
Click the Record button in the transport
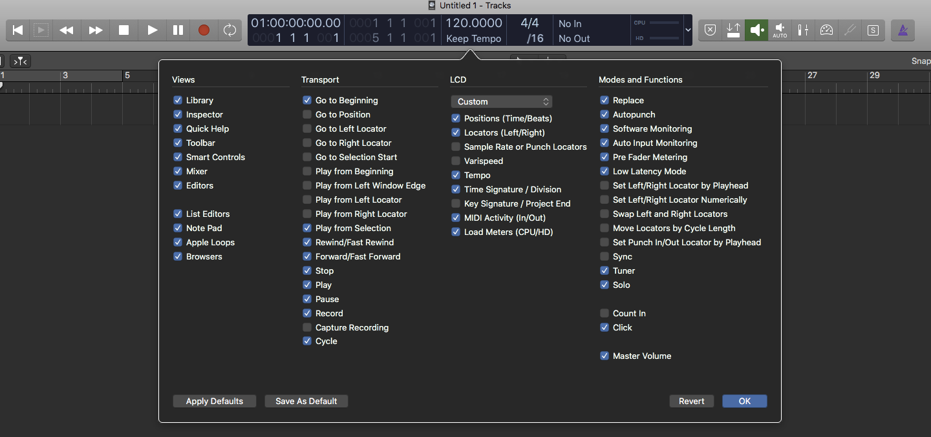pyautogui.click(x=204, y=30)
